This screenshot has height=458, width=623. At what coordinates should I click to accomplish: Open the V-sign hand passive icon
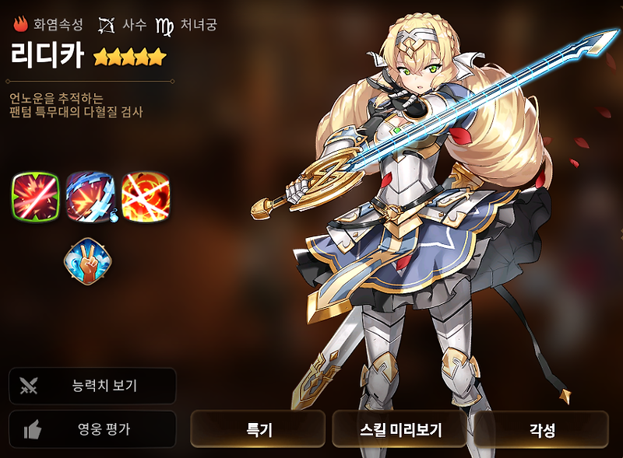pyautogui.click(x=88, y=261)
